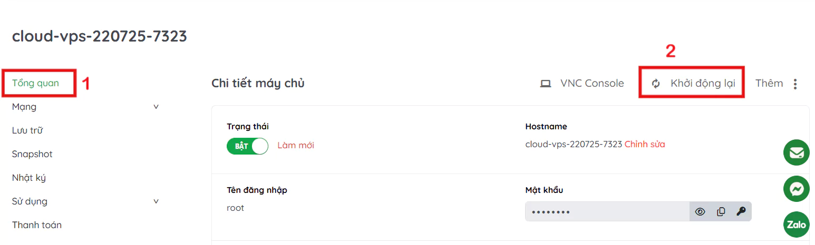
Task: Toggle the BẬT server status switch
Action: tap(247, 146)
